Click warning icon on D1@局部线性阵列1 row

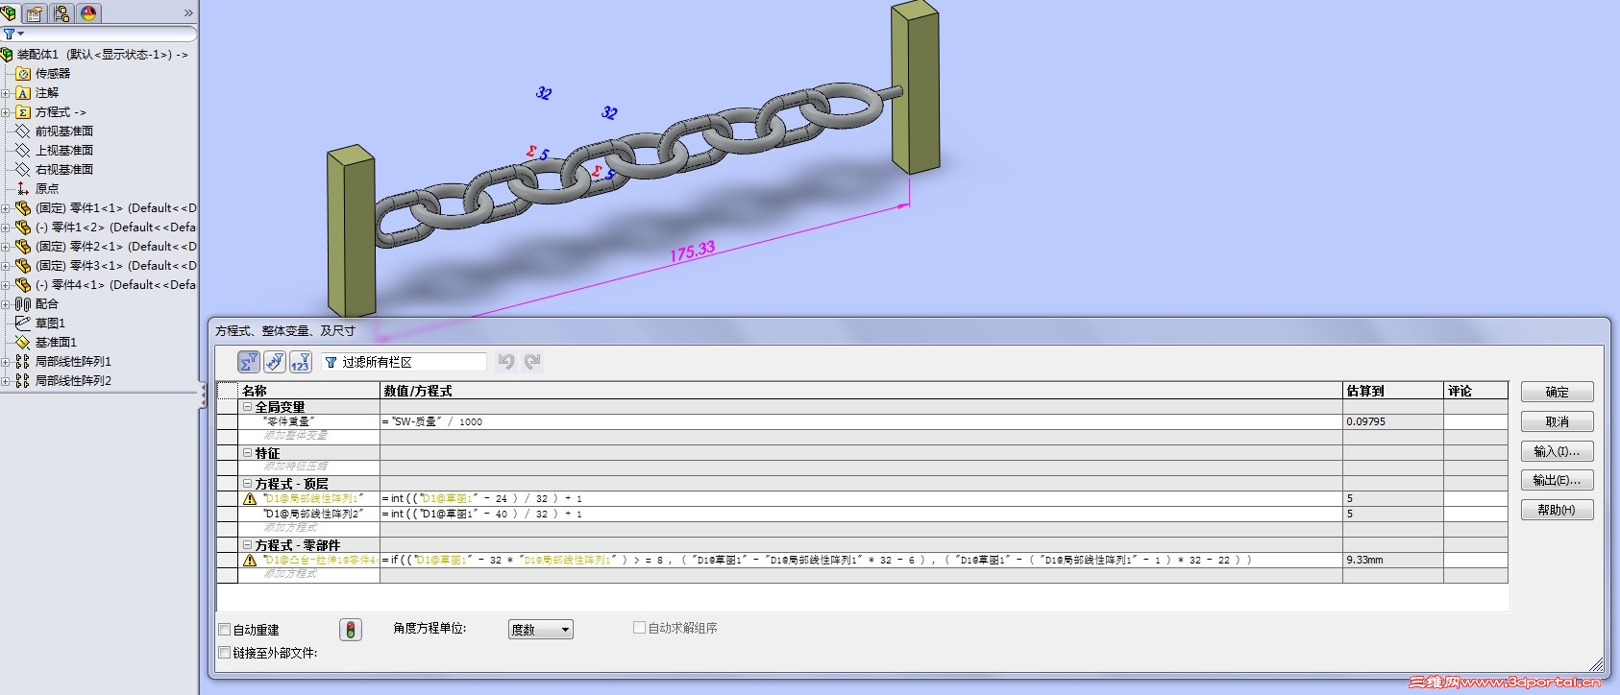250,499
